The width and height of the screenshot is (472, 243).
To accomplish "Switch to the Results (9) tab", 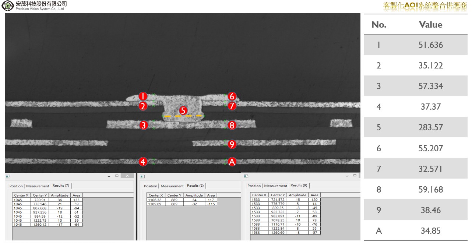I will point(299,185).
